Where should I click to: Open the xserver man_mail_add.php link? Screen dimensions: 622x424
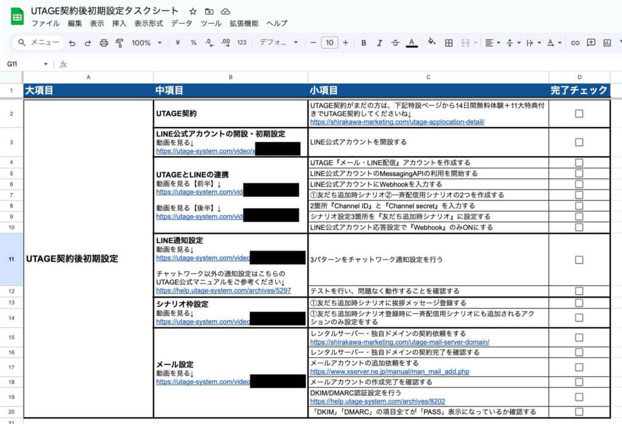pos(389,372)
